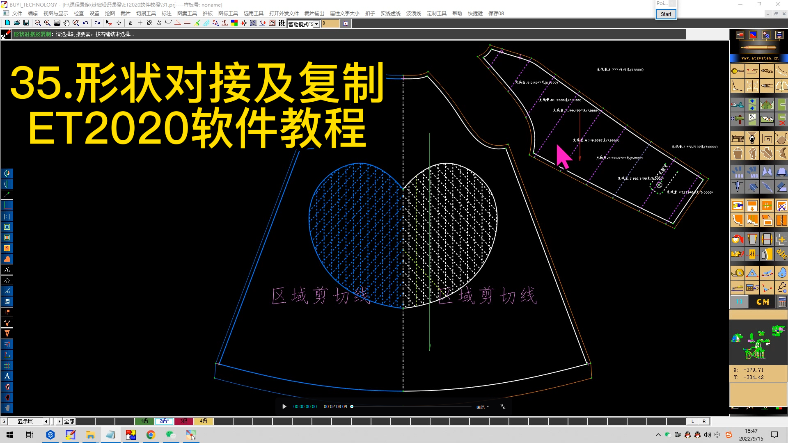
Task: Click the blue red curve icon at panel top
Action: pos(753,35)
